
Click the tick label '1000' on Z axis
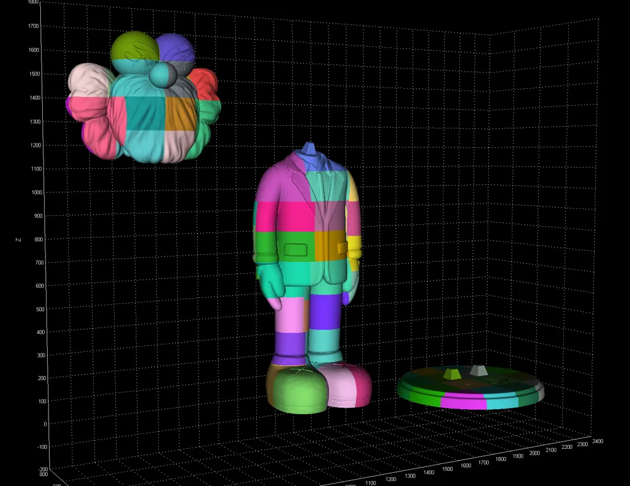tap(37, 193)
